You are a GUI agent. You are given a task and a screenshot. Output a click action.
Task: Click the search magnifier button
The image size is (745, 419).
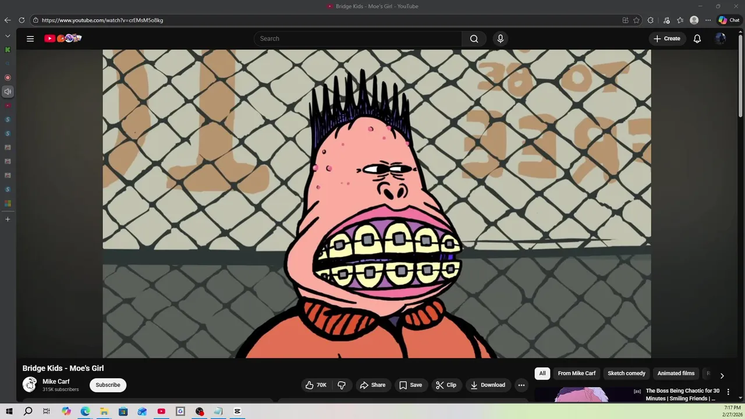(474, 38)
